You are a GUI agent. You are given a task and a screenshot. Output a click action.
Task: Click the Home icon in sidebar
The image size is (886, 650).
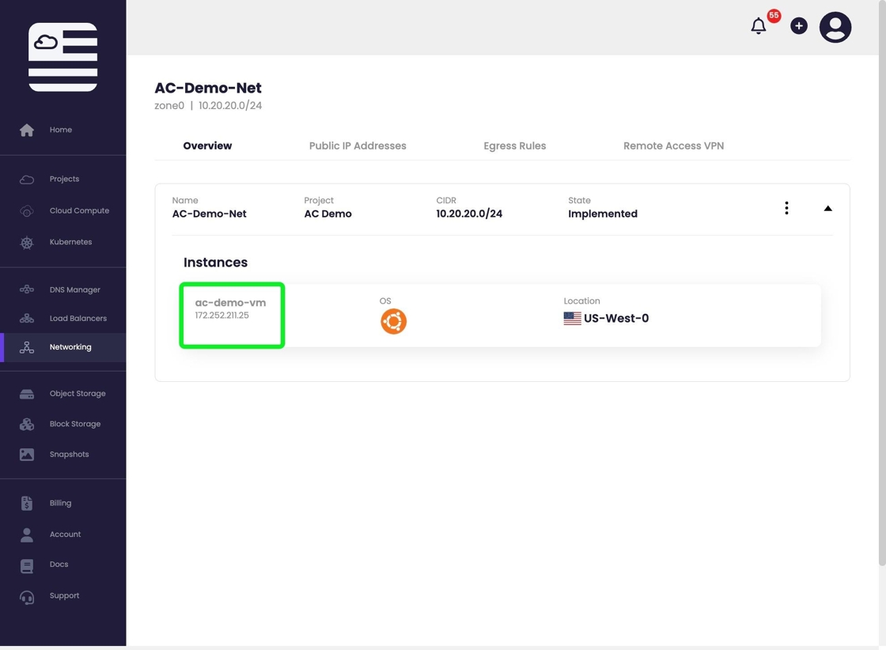[x=27, y=130]
